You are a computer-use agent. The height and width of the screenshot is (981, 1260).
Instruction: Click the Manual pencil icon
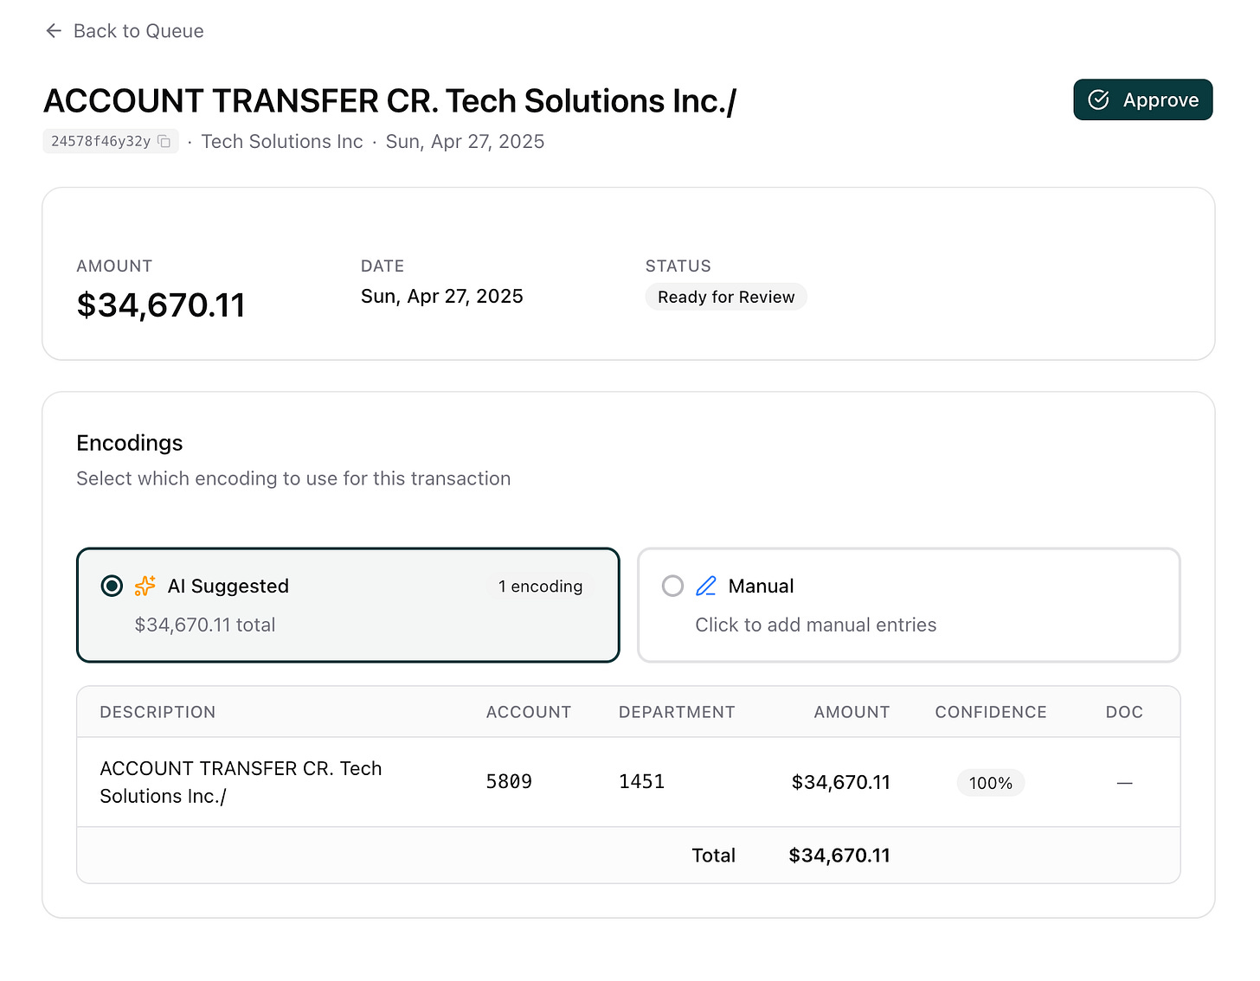[706, 586]
